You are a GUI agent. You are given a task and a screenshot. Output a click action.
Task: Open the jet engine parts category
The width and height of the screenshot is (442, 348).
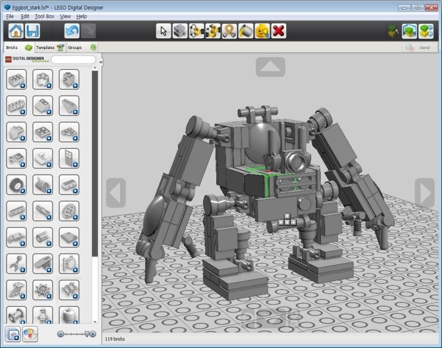click(42, 185)
